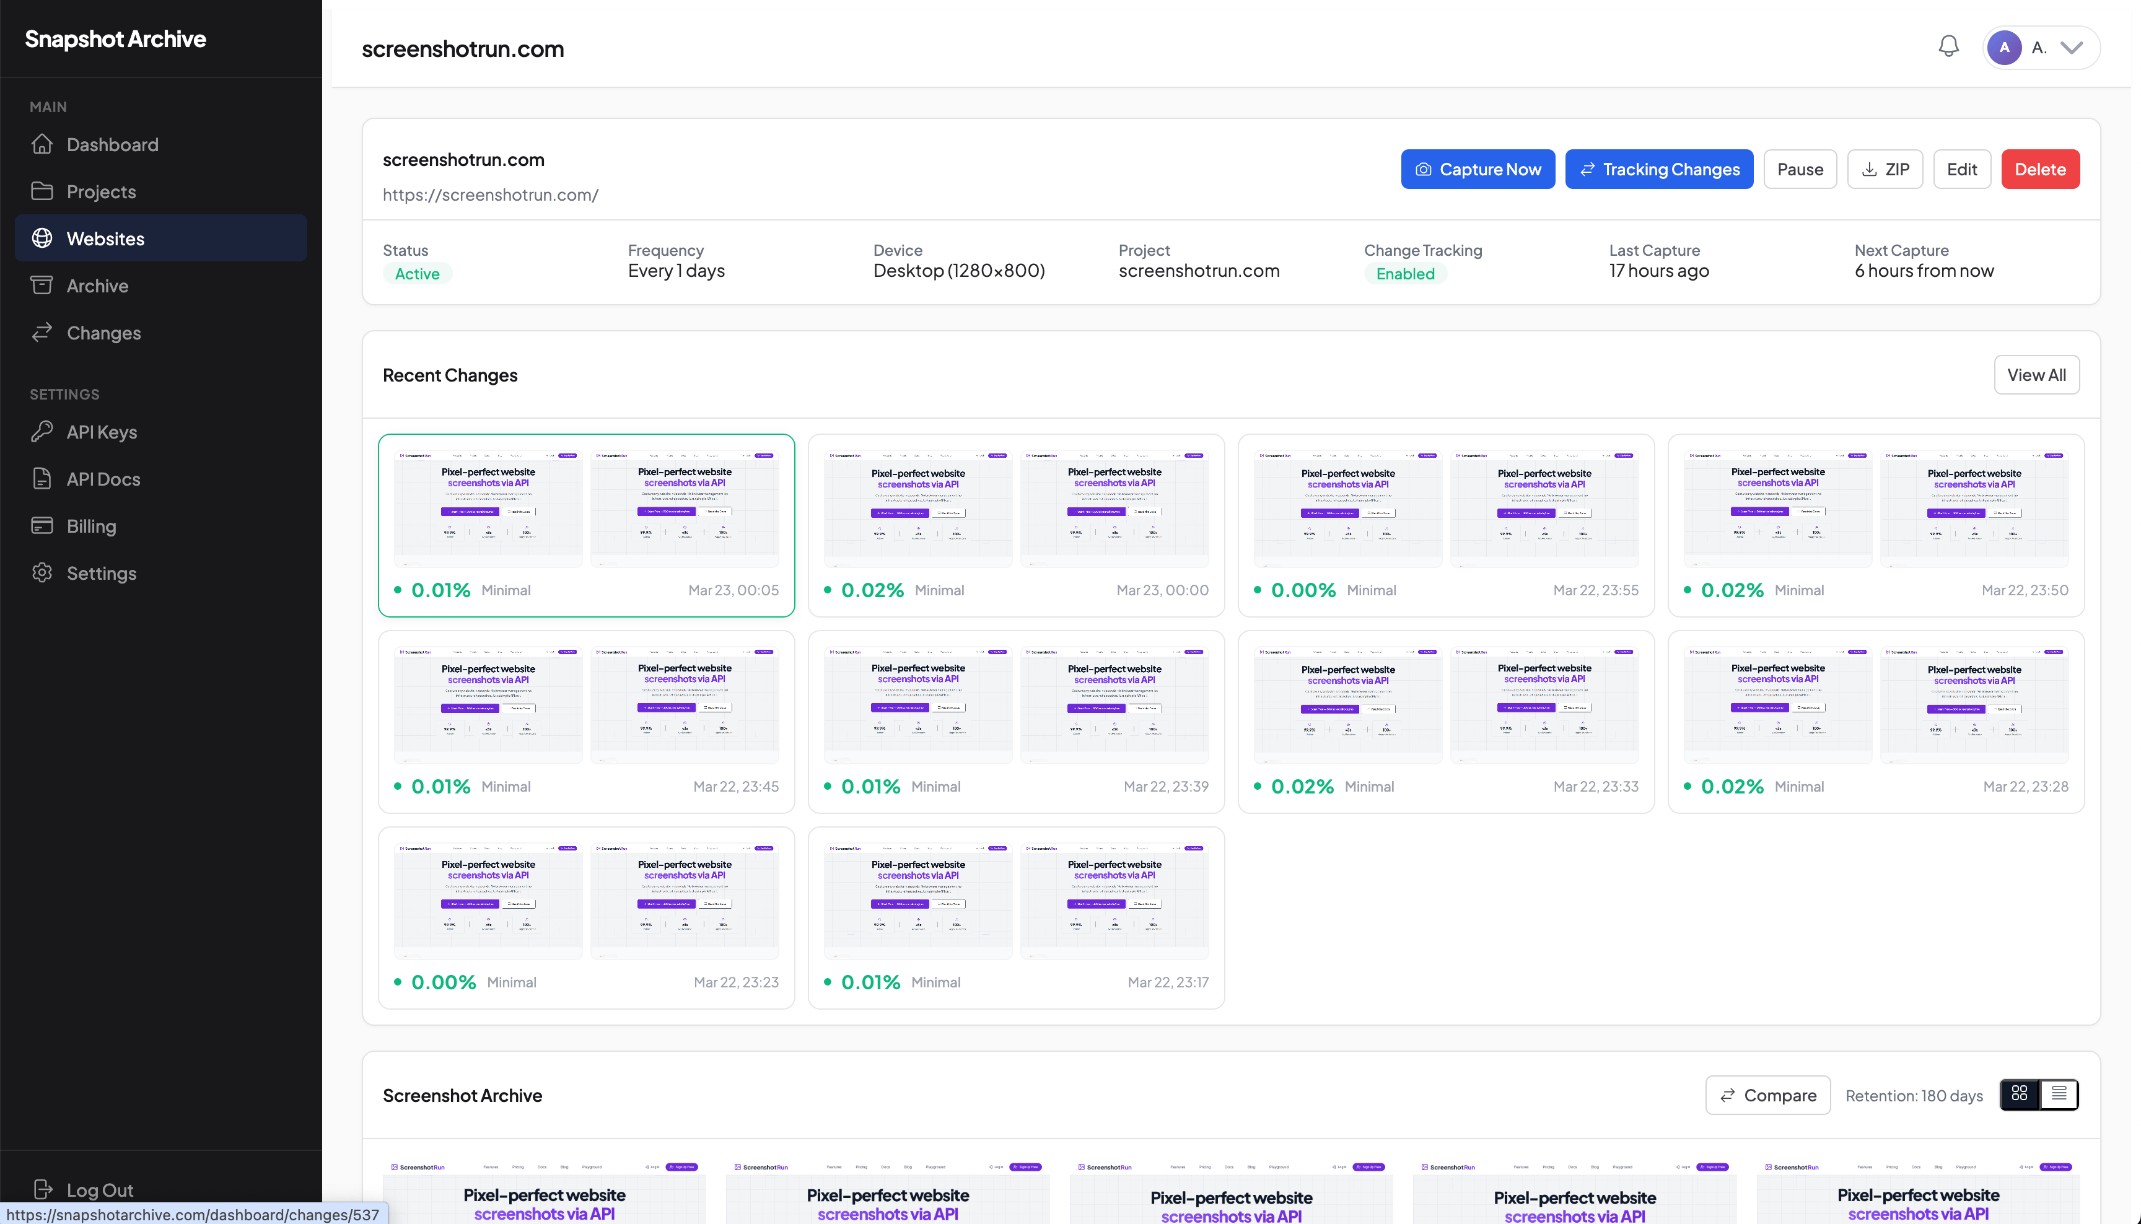Image resolution: width=2141 pixels, height=1224 pixels.
Task: Open notifications bell icon
Action: click(1948, 47)
